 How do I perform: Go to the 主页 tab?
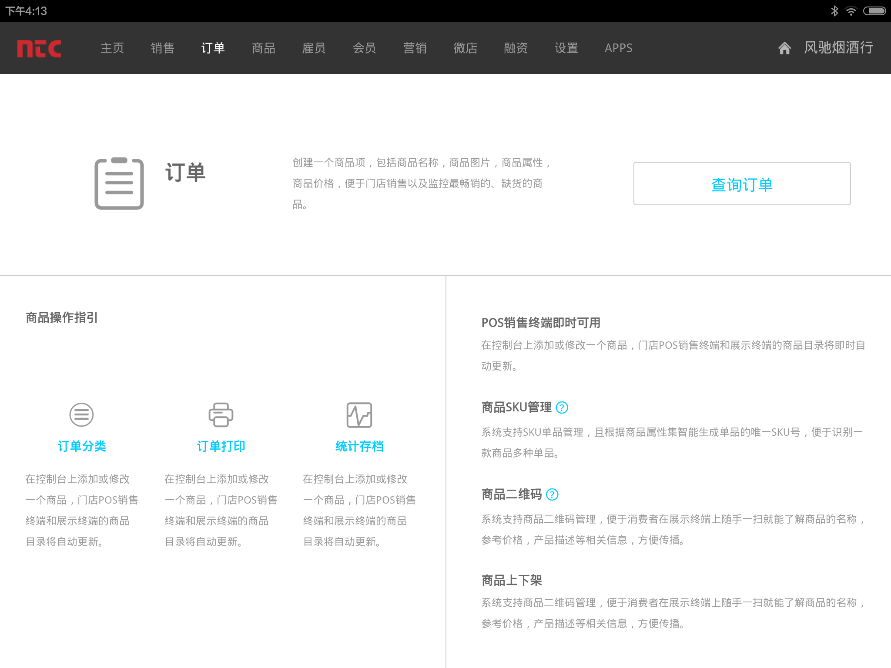112,48
